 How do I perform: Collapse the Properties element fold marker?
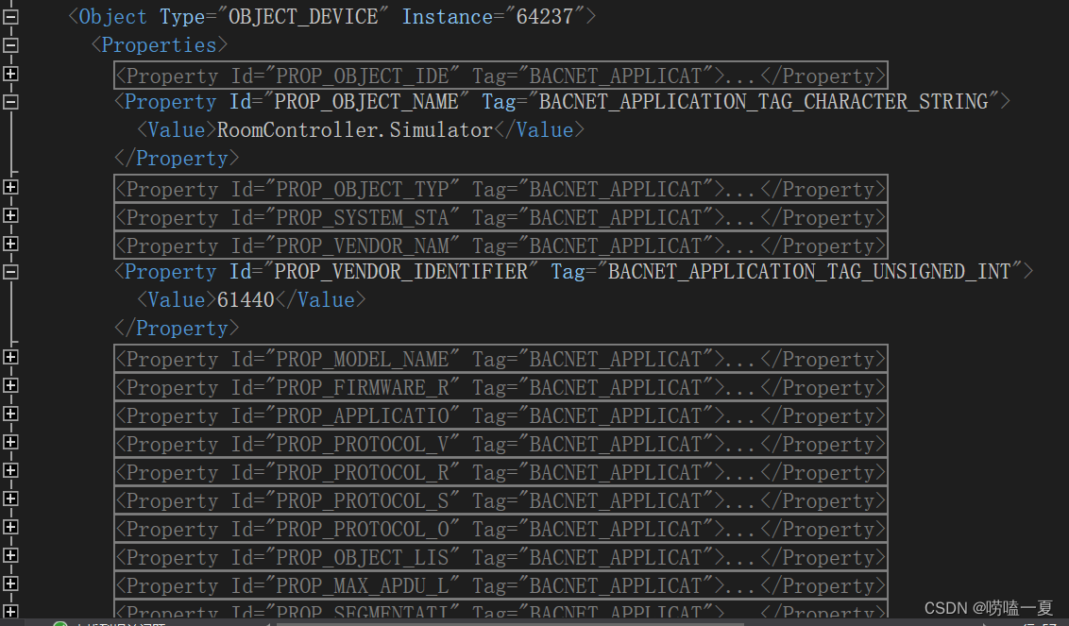[10, 45]
